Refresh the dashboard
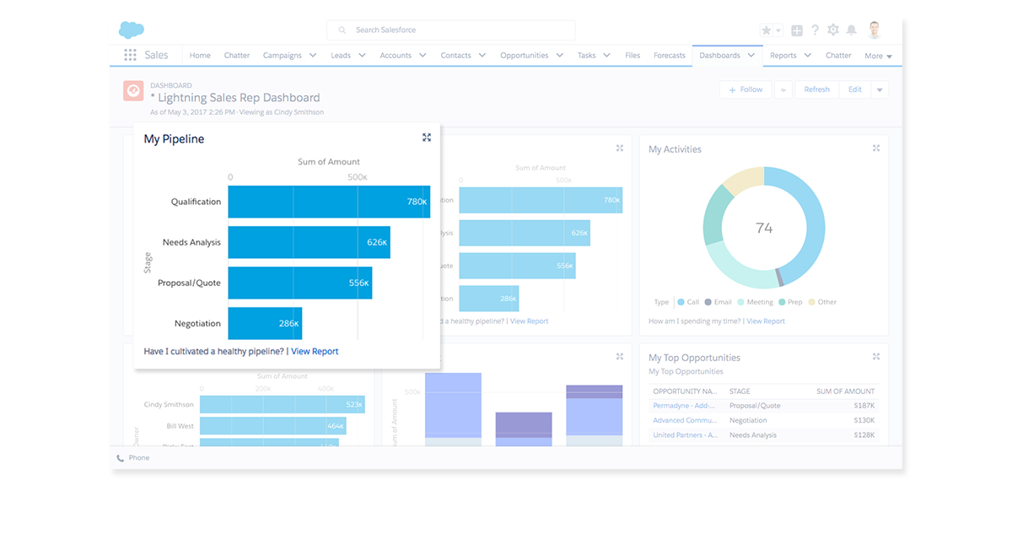Viewport: 1012px width, 540px height. [816, 89]
